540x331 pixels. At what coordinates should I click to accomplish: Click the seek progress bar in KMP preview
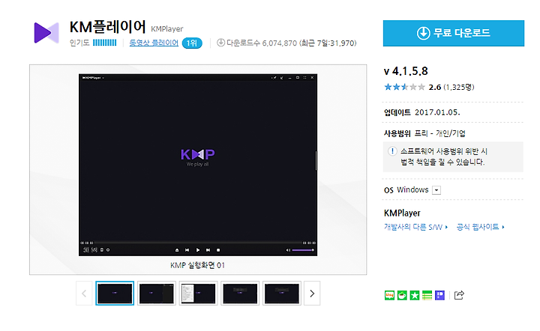click(x=198, y=243)
